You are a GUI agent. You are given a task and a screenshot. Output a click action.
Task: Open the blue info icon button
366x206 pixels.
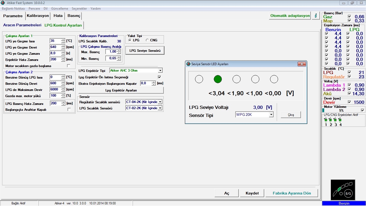tap(316, 16)
